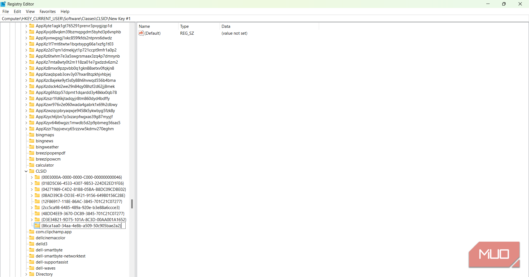This screenshot has width=529, height=277.
Task: Select the com.clipchamp.app key label
Action: (54, 232)
